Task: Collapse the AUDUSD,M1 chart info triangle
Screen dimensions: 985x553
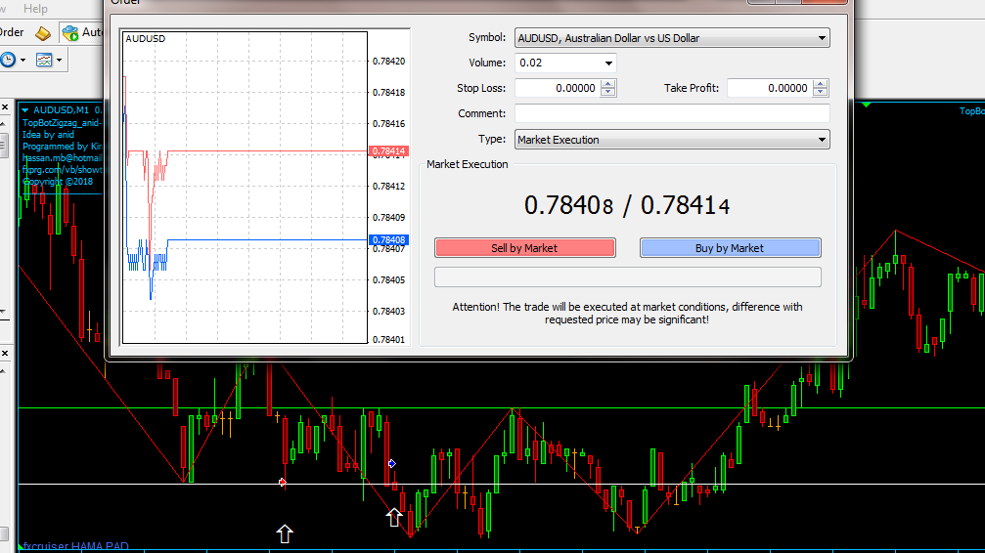Action: tap(25, 110)
